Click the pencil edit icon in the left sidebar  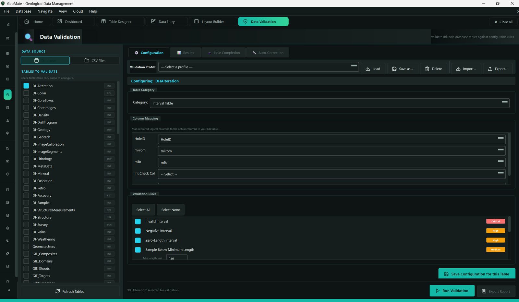pos(7,66)
